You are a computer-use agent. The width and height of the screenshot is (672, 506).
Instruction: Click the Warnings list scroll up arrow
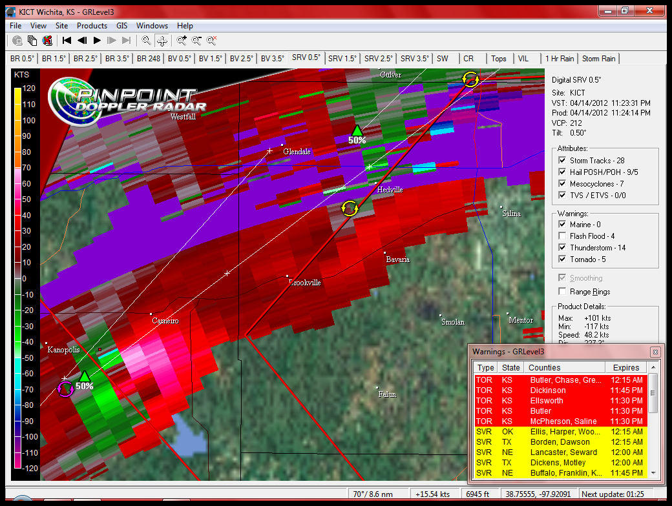(653, 368)
